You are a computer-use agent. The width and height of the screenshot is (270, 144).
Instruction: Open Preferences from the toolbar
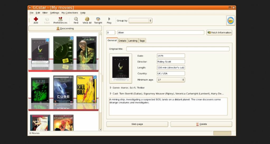point(60,20)
